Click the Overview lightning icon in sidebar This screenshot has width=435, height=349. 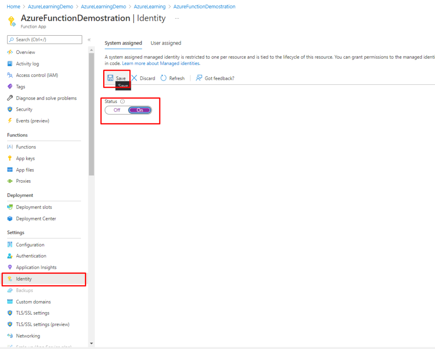[x=10, y=52]
